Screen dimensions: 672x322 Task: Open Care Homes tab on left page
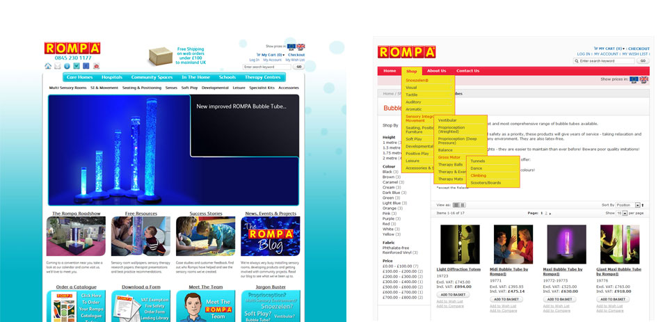coord(80,77)
